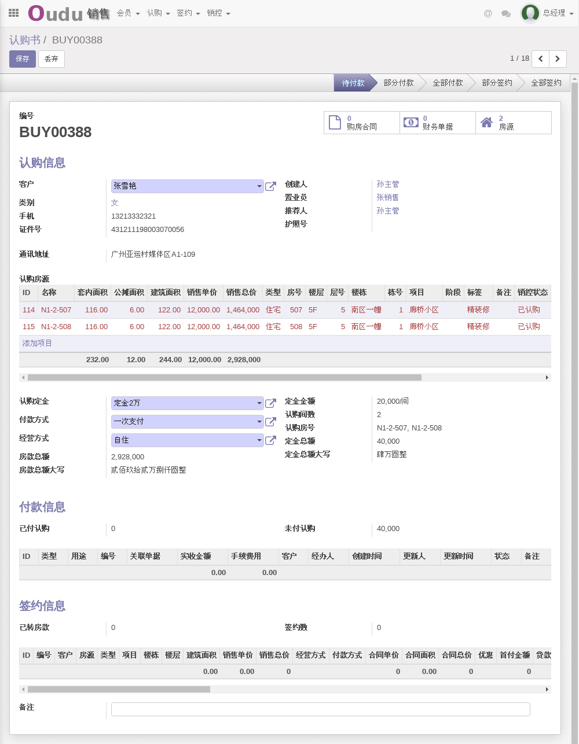The height and width of the screenshot is (744, 579).
Task: Open the 销控 menu
Action: coord(218,13)
